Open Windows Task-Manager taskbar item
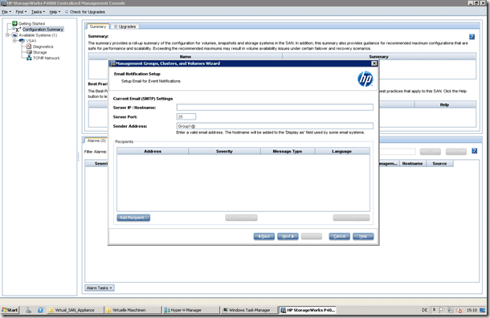Image resolution: width=490 pixels, height=318 pixels. pyautogui.click(x=249, y=310)
